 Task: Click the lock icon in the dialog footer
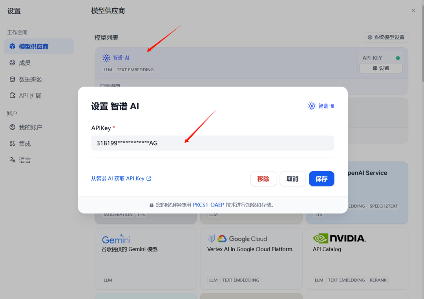coord(152,205)
